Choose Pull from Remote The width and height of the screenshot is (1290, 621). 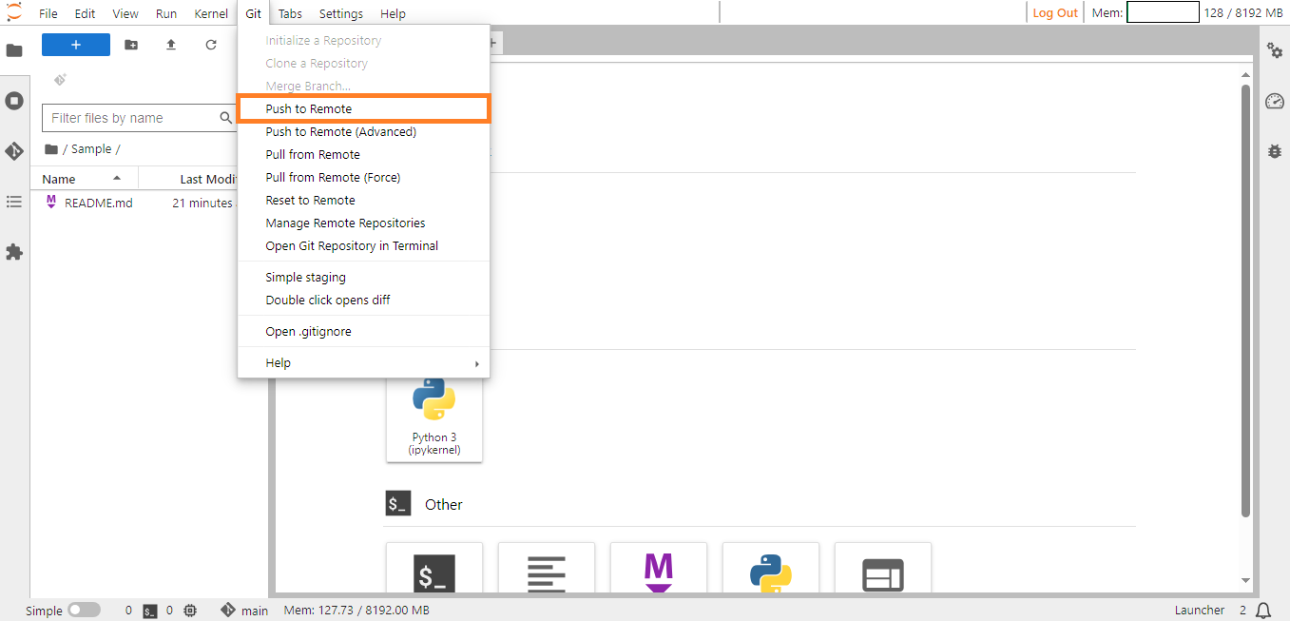click(363, 155)
